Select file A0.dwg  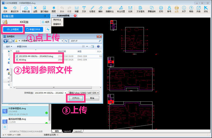pos(22,59)
